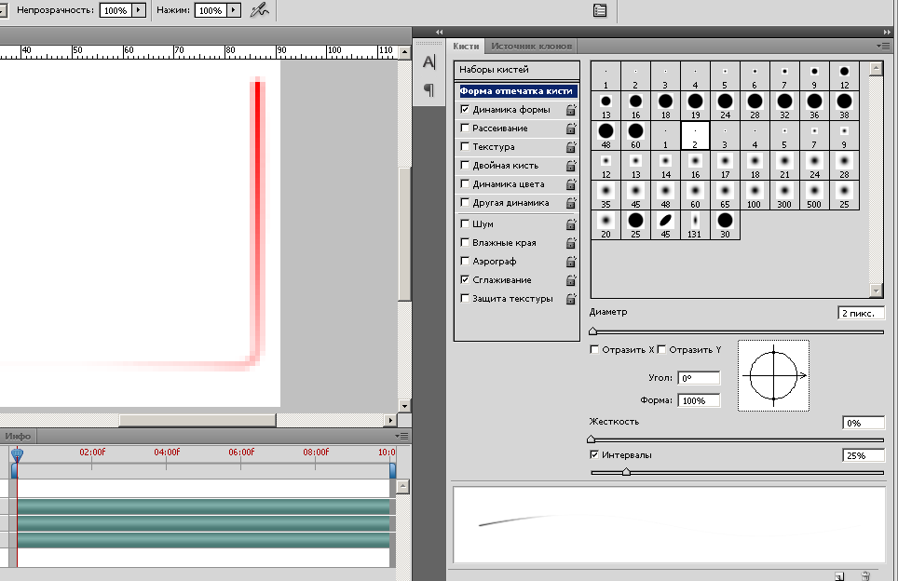Switch to the Инфо tab
This screenshot has width=898, height=581.
pyautogui.click(x=18, y=436)
